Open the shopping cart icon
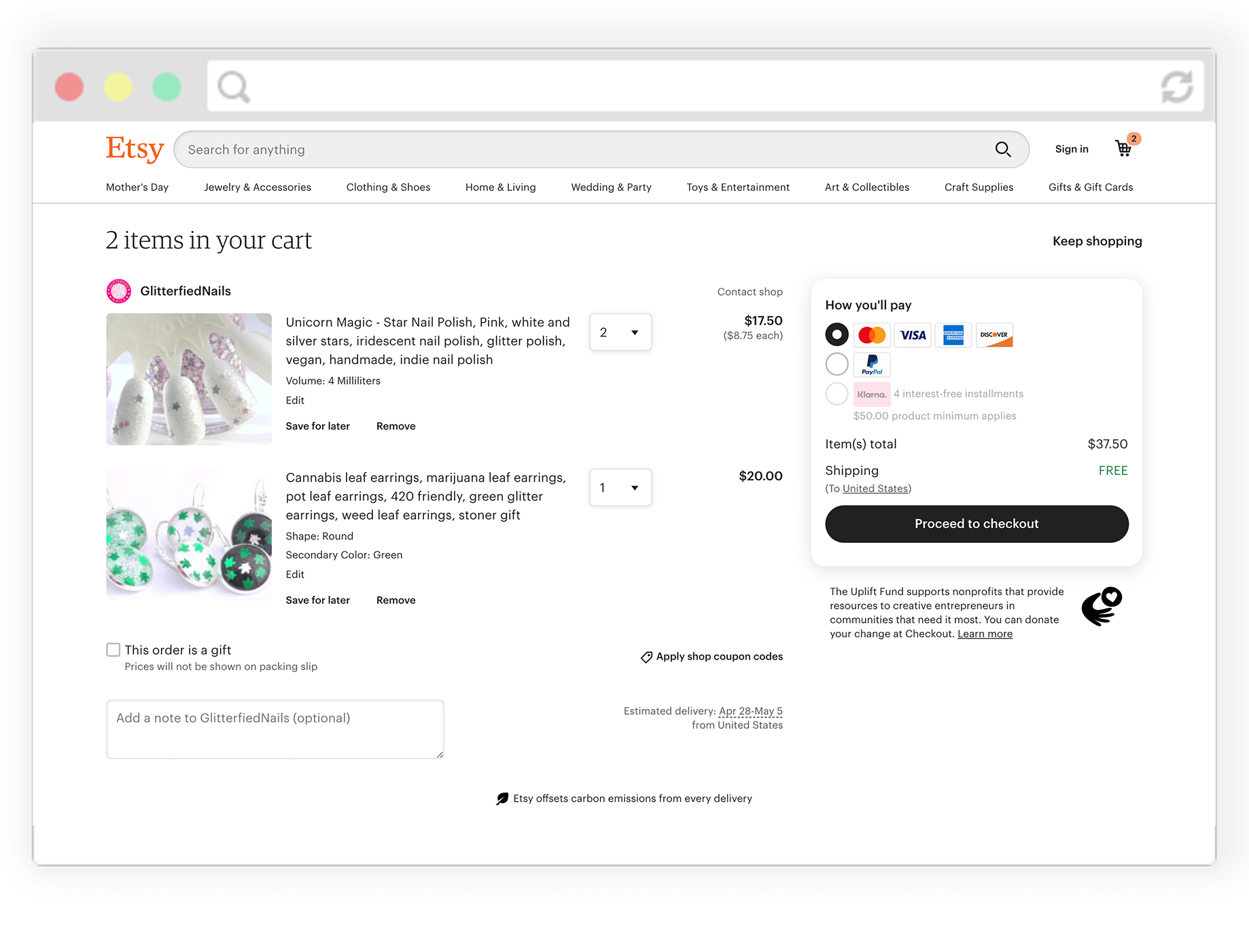1249x943 pixels. pos(1123,148)
